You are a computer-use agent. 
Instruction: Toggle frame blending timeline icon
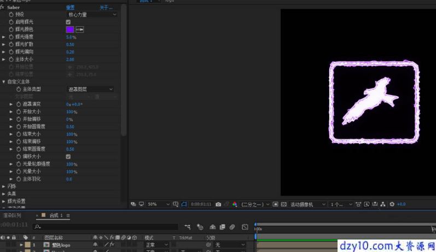coord(222,227)
